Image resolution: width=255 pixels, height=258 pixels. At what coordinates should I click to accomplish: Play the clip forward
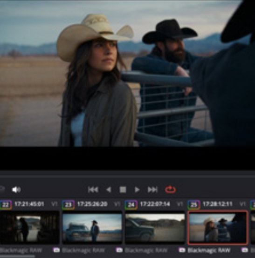pos(137,190)
